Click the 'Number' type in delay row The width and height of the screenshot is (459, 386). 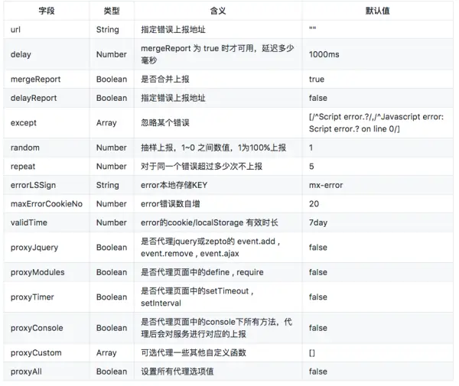[111, 54]
